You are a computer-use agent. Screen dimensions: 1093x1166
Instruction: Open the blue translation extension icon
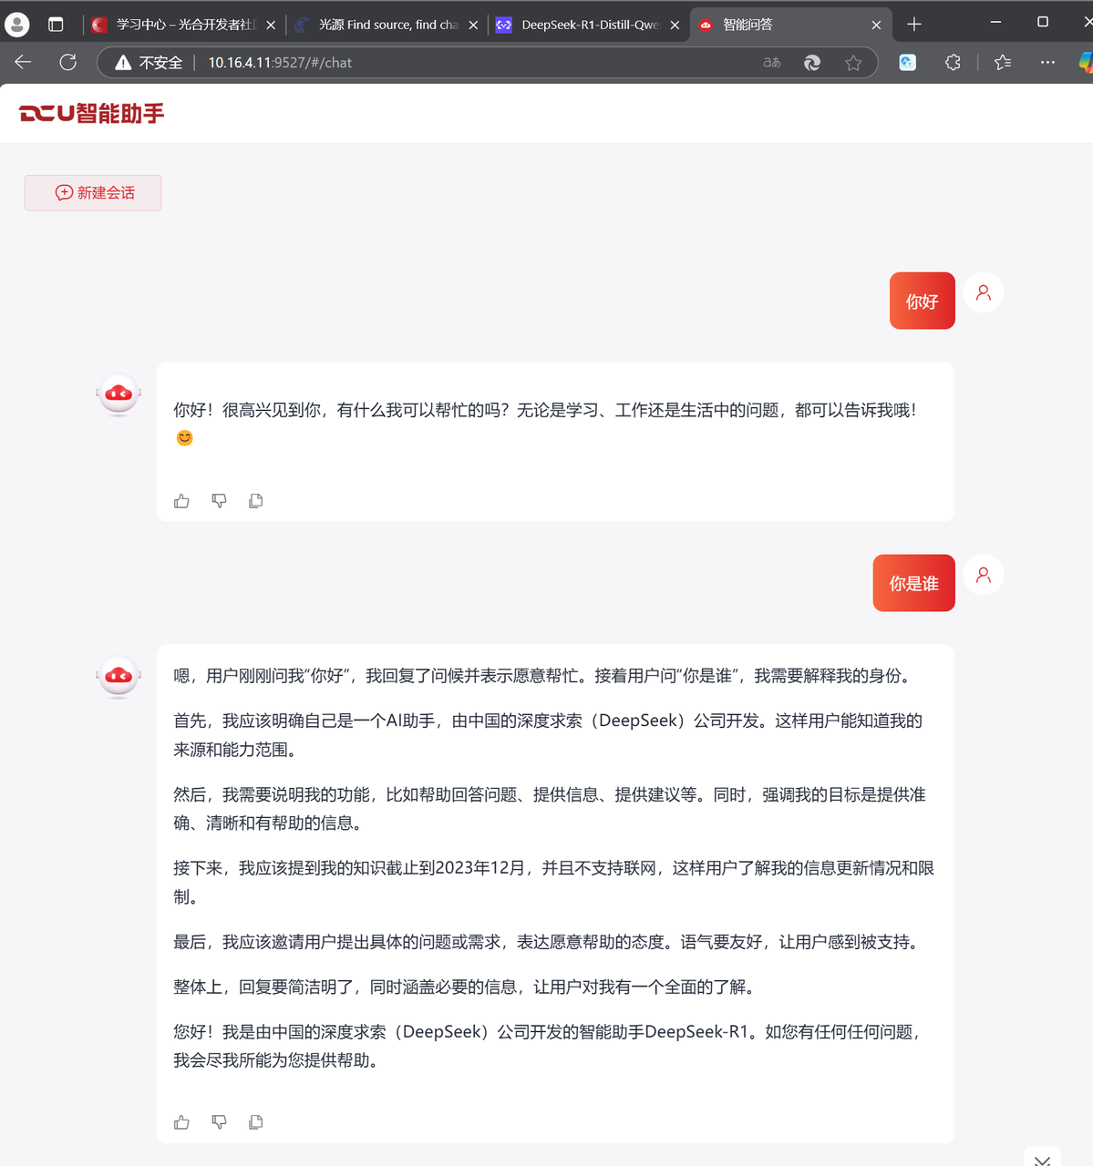[x=908, y=62]
